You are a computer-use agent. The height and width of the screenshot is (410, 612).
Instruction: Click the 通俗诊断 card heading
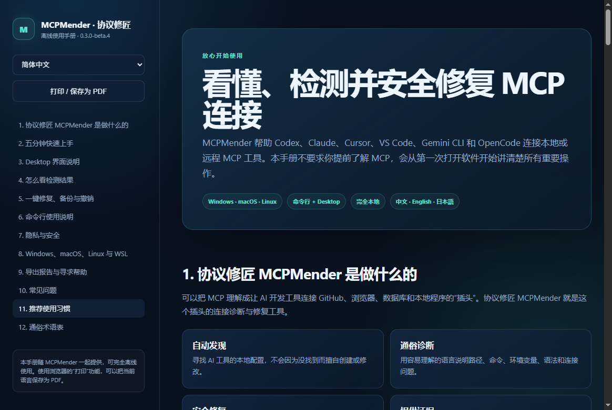[417, 346]
